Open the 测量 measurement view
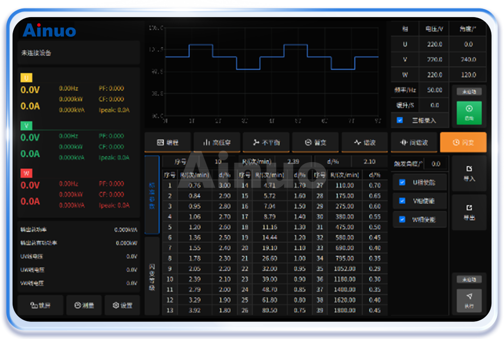The height and width of the screenshot is (339, 504). 84,305
